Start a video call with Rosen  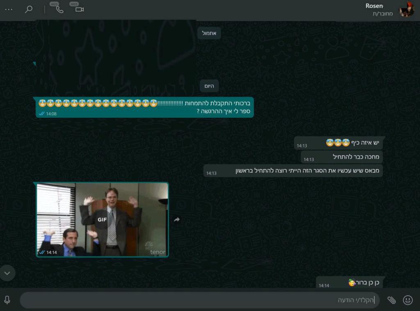click(80, 10)
